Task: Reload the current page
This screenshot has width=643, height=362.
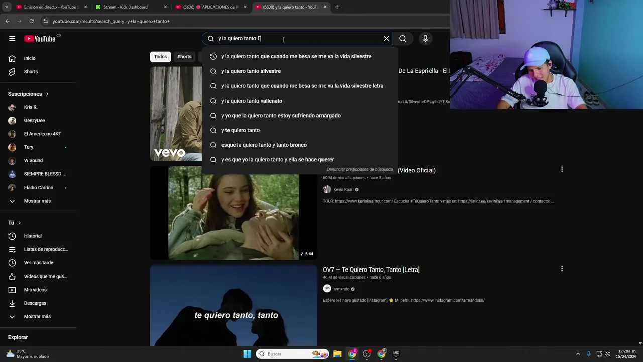Action: tap(31, 21)
